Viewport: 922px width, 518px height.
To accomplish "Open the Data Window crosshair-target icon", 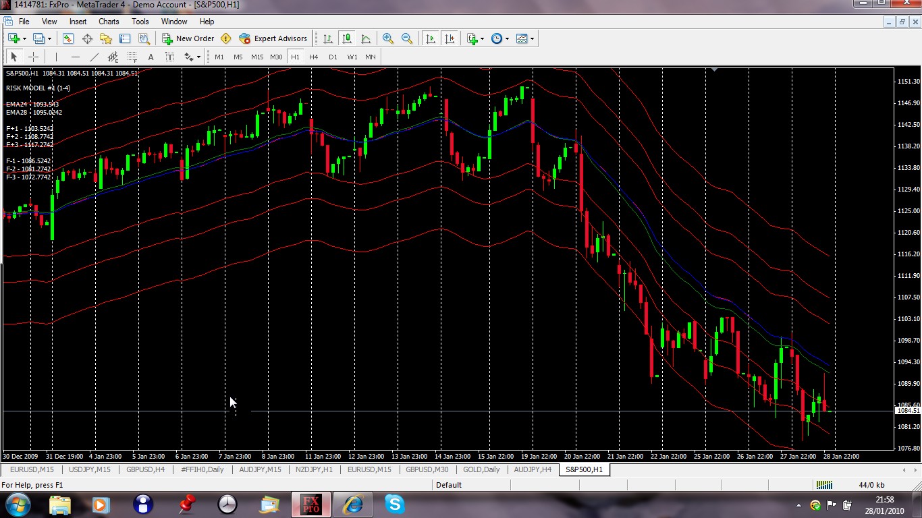I will tap(87, 38).
